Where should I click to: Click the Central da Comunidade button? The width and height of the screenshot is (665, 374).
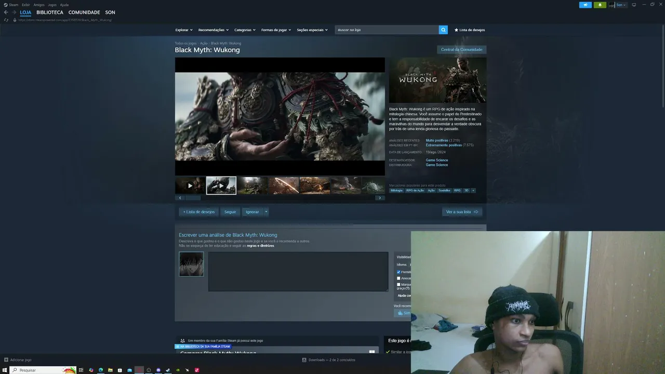(x=461, y=50)
